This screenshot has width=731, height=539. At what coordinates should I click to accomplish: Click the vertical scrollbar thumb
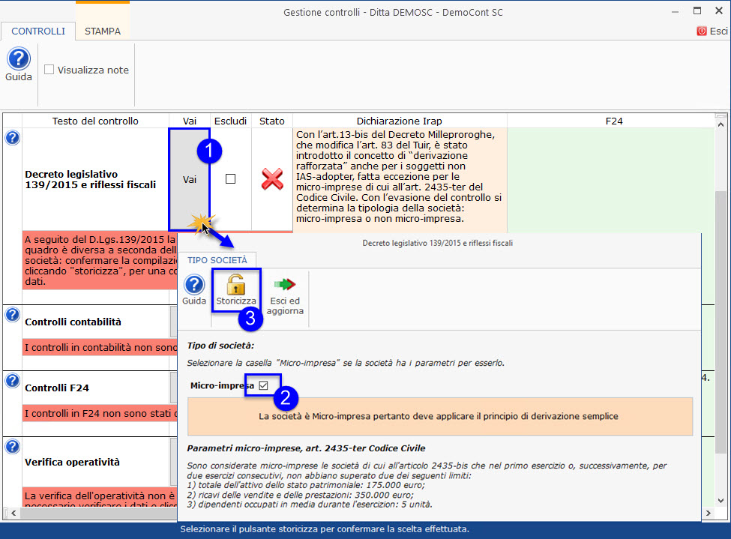pos(721,322)
